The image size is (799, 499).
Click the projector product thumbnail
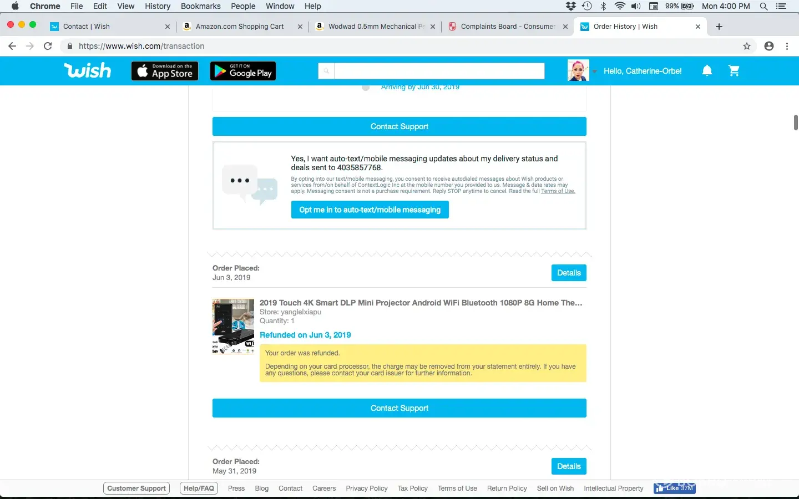point(233,327)
